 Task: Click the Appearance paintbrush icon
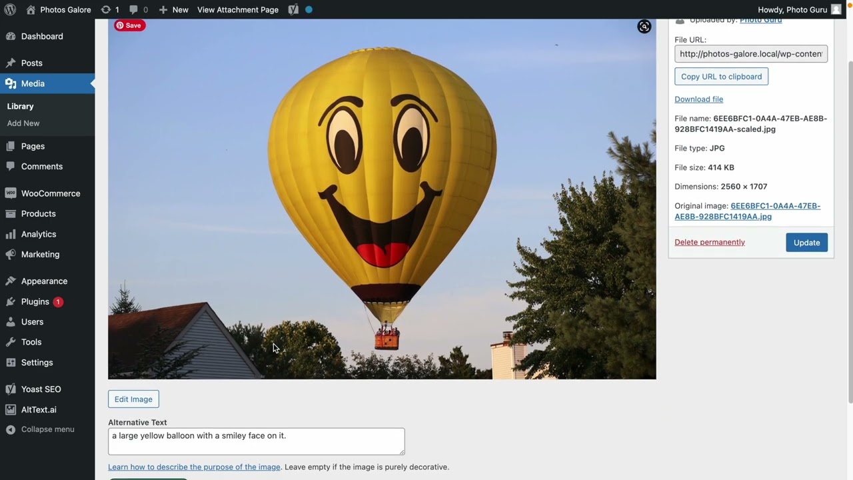pos(11,281)
